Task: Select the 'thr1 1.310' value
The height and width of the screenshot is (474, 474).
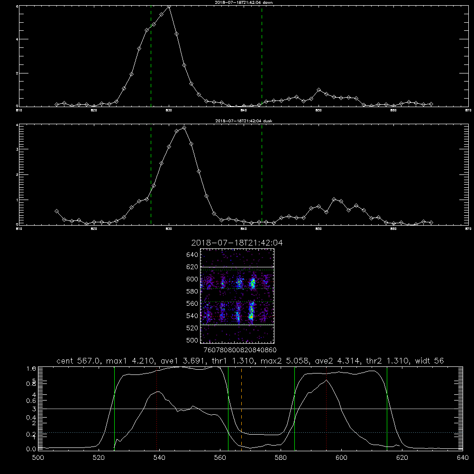Action: click(233, 361)
